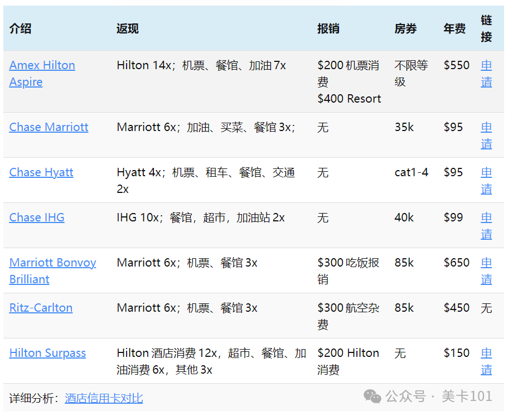Click the $300 吃饭报销 credit text
This screenshot has width=508, height=416.
(349, 271)
